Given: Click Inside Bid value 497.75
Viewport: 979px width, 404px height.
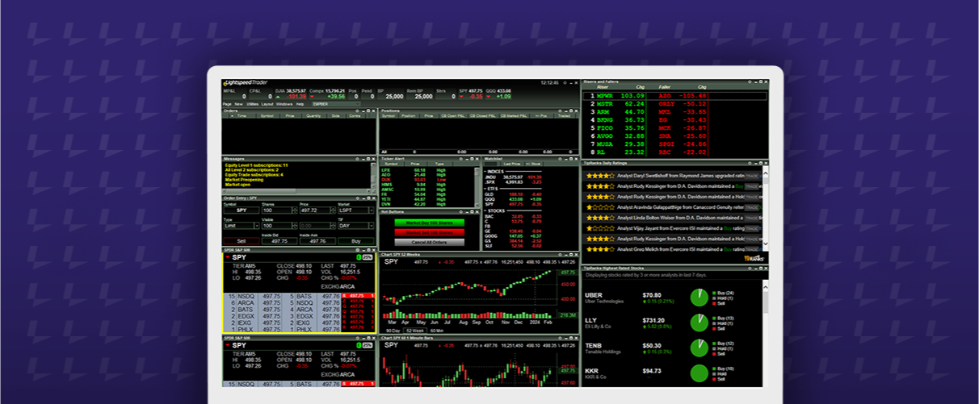Looking at the screenshot, I should tap(279, 241).
